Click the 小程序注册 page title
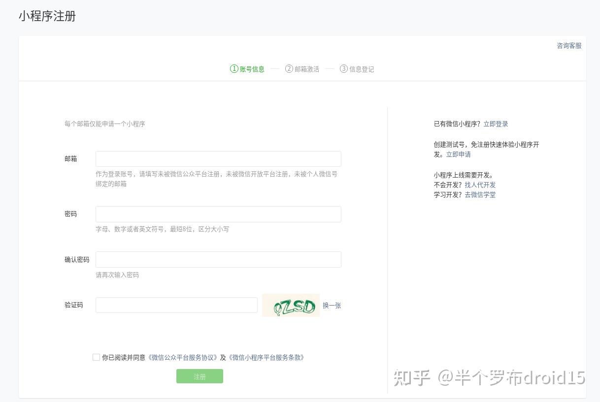Image resolution: width=600 pixels, height=402 pixels. pyautogui.click(x=47, y=16)
